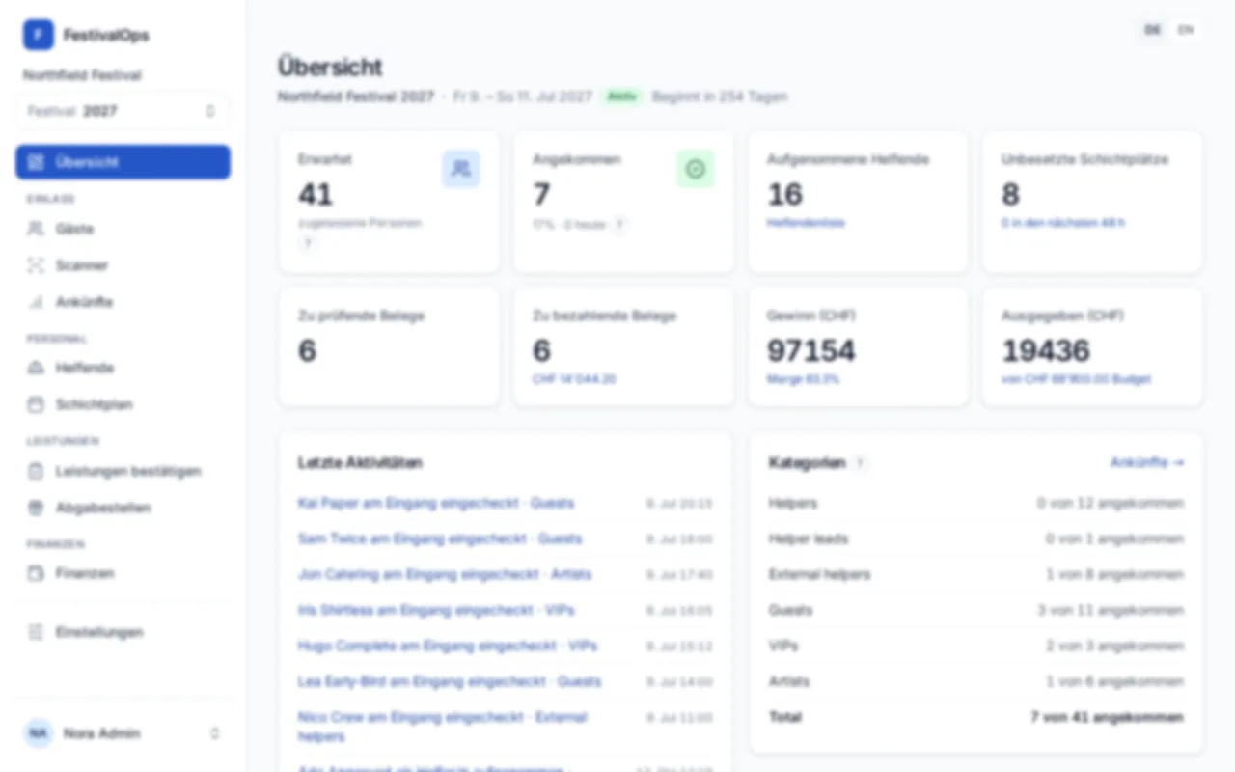
Task: Click "0 in den nächsten 48 h" link
Action: tap(1063, 223)
